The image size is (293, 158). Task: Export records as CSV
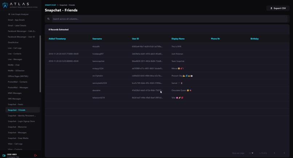click(278, 8)
